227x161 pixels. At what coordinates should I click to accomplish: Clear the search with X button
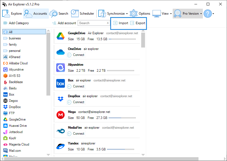(x=108, y=23)
